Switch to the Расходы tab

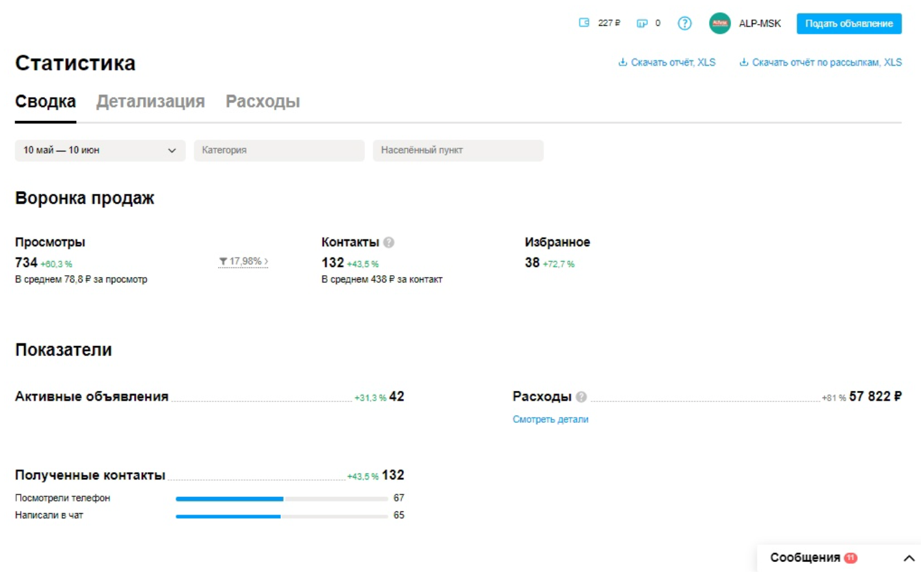pos(263,101)
